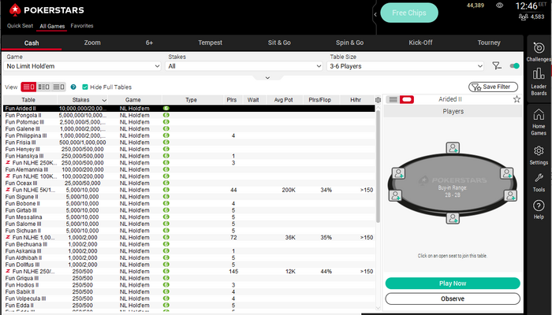The height and width of the screenshot is (315, 552).
Task: Collapse the filter bar chevron
Action: pyautogui.click(x=267, y=78)
